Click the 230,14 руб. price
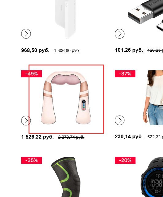The height and width of the screenshot is (197, 163). click(x=129, y=136)
